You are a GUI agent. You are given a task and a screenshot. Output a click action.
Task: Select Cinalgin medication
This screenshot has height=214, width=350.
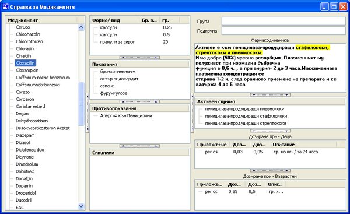pyautogui.click(x=23, y=56)
